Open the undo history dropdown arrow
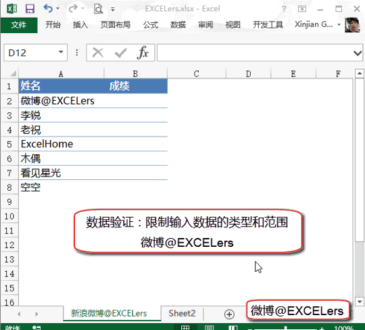 point(57,9)
